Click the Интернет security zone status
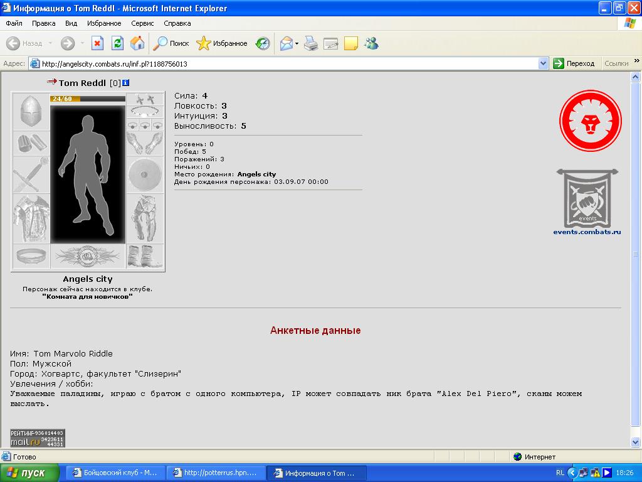This screenshot has height=482, width=642. [534, 457]
